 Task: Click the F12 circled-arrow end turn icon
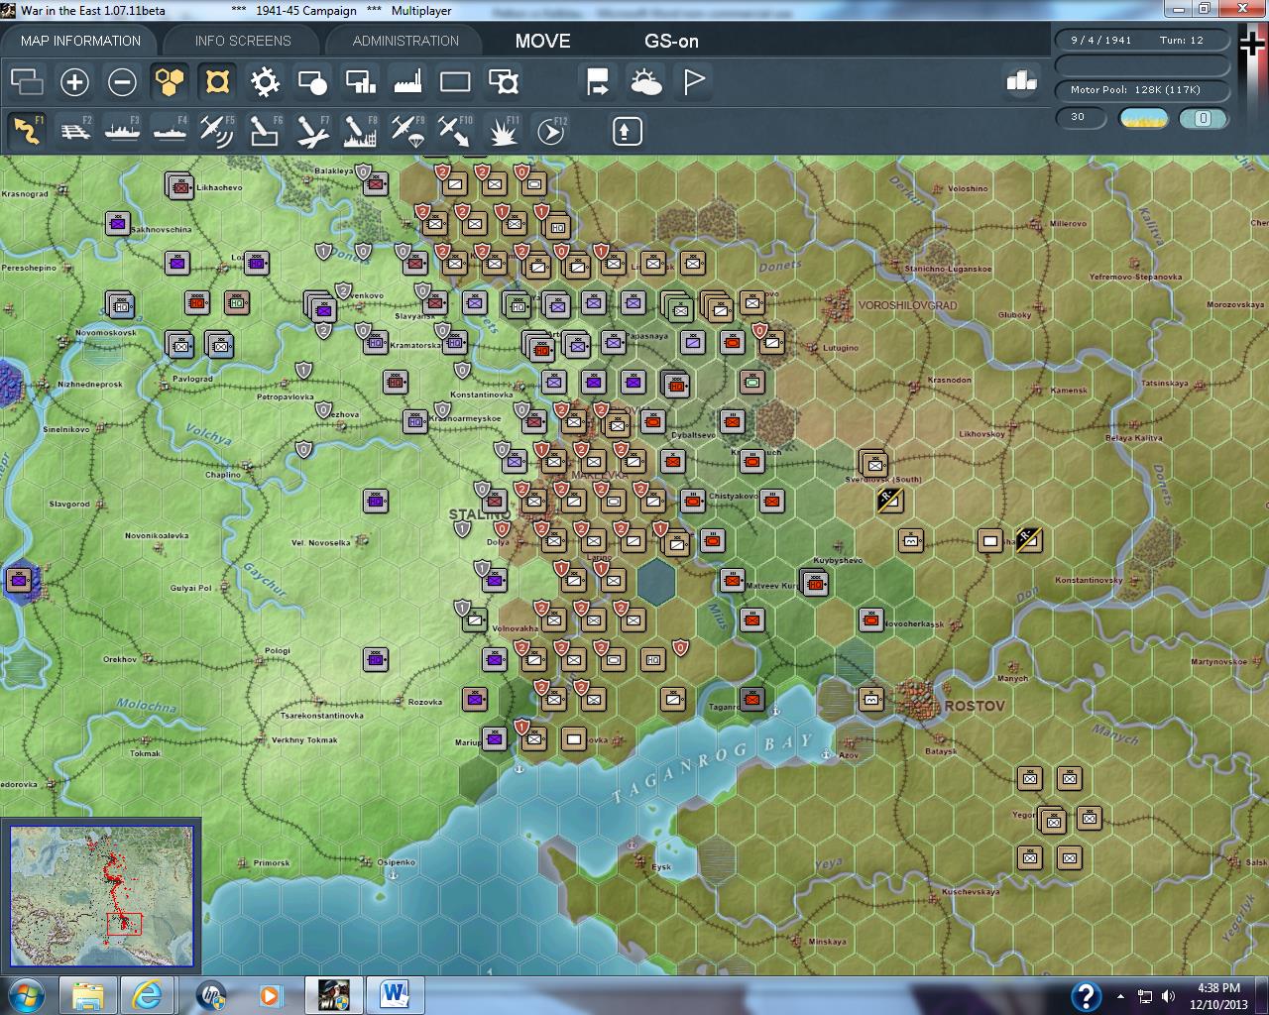pos(551,131)
